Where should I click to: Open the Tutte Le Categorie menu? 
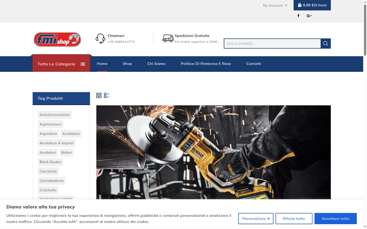click(61, 64)
